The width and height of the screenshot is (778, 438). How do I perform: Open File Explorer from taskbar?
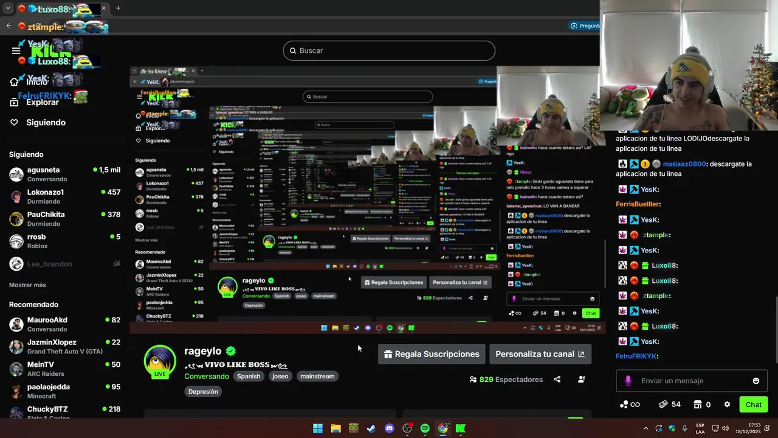tap(336, 428)
